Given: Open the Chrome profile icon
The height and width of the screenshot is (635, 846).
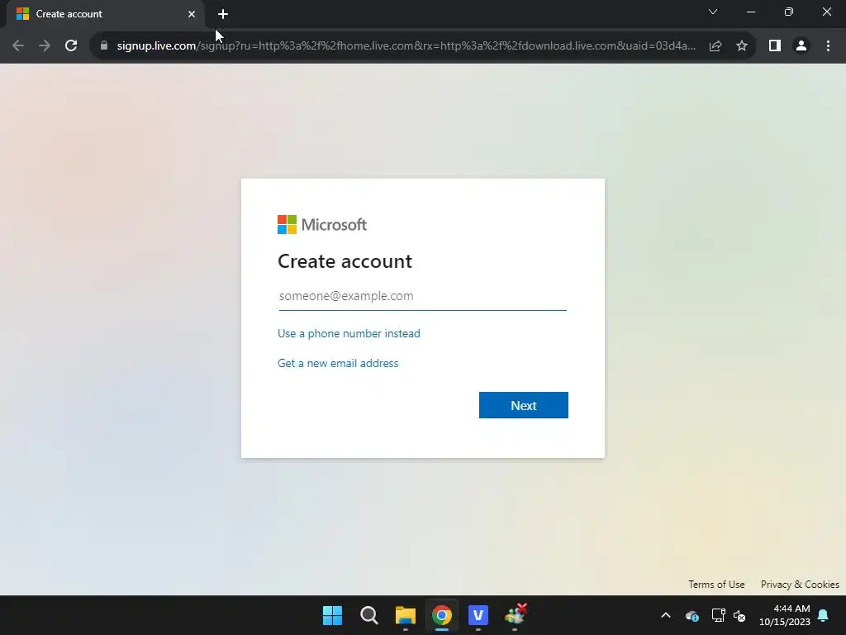Looking at the screenshot, I should coord(801,46).
